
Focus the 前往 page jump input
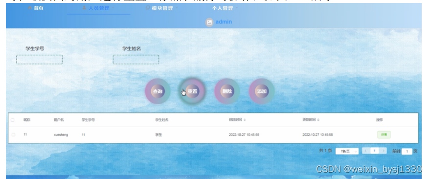[x=407, y=151]
